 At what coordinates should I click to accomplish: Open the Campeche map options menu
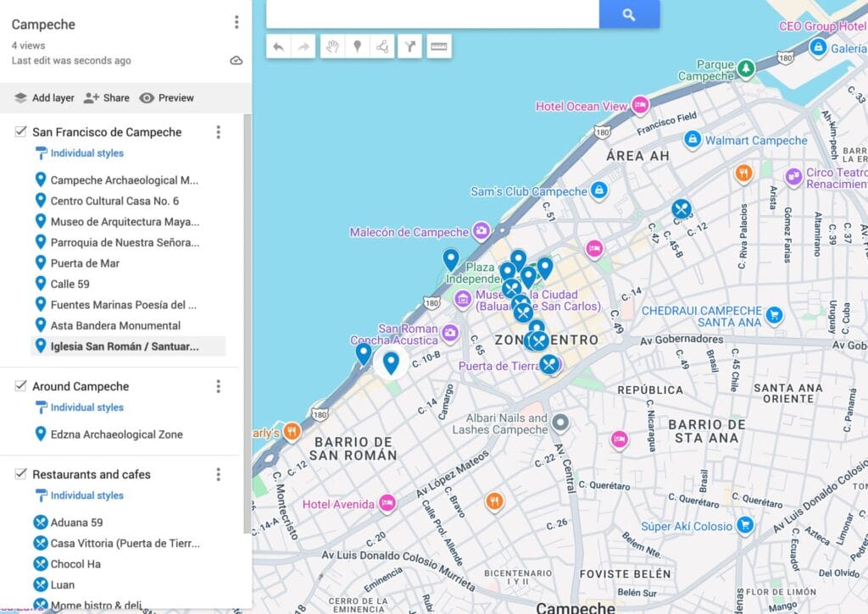click(x=236, y=23)
